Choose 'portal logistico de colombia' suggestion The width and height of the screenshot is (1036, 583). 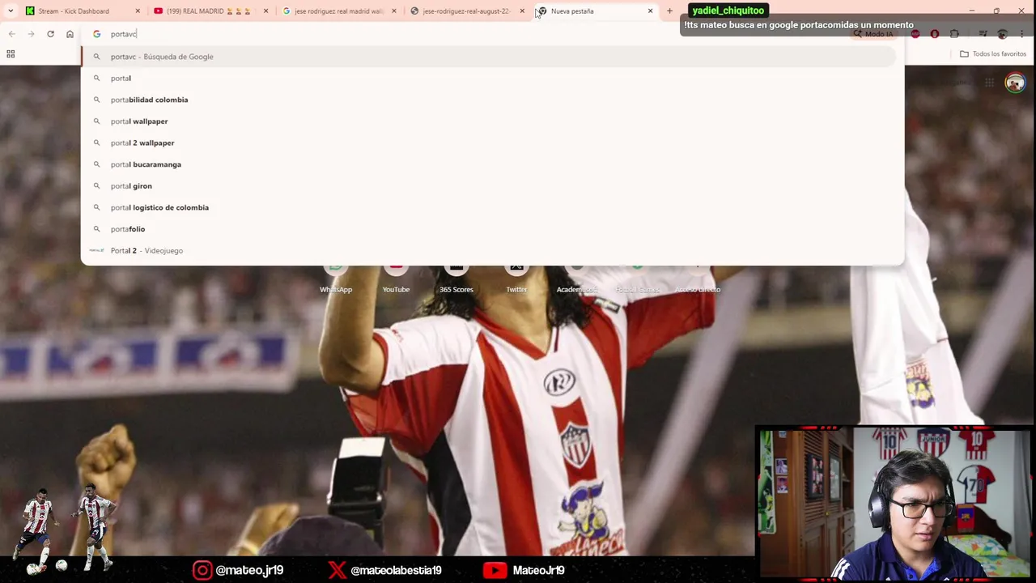(492, 207)
